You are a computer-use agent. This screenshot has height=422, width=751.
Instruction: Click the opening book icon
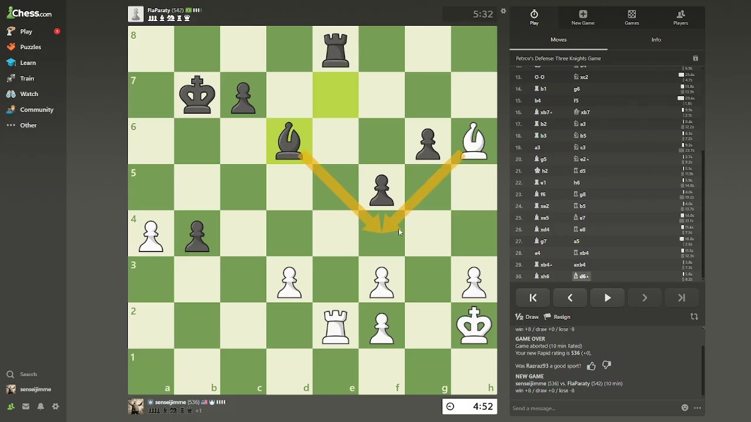coord(696,59)
